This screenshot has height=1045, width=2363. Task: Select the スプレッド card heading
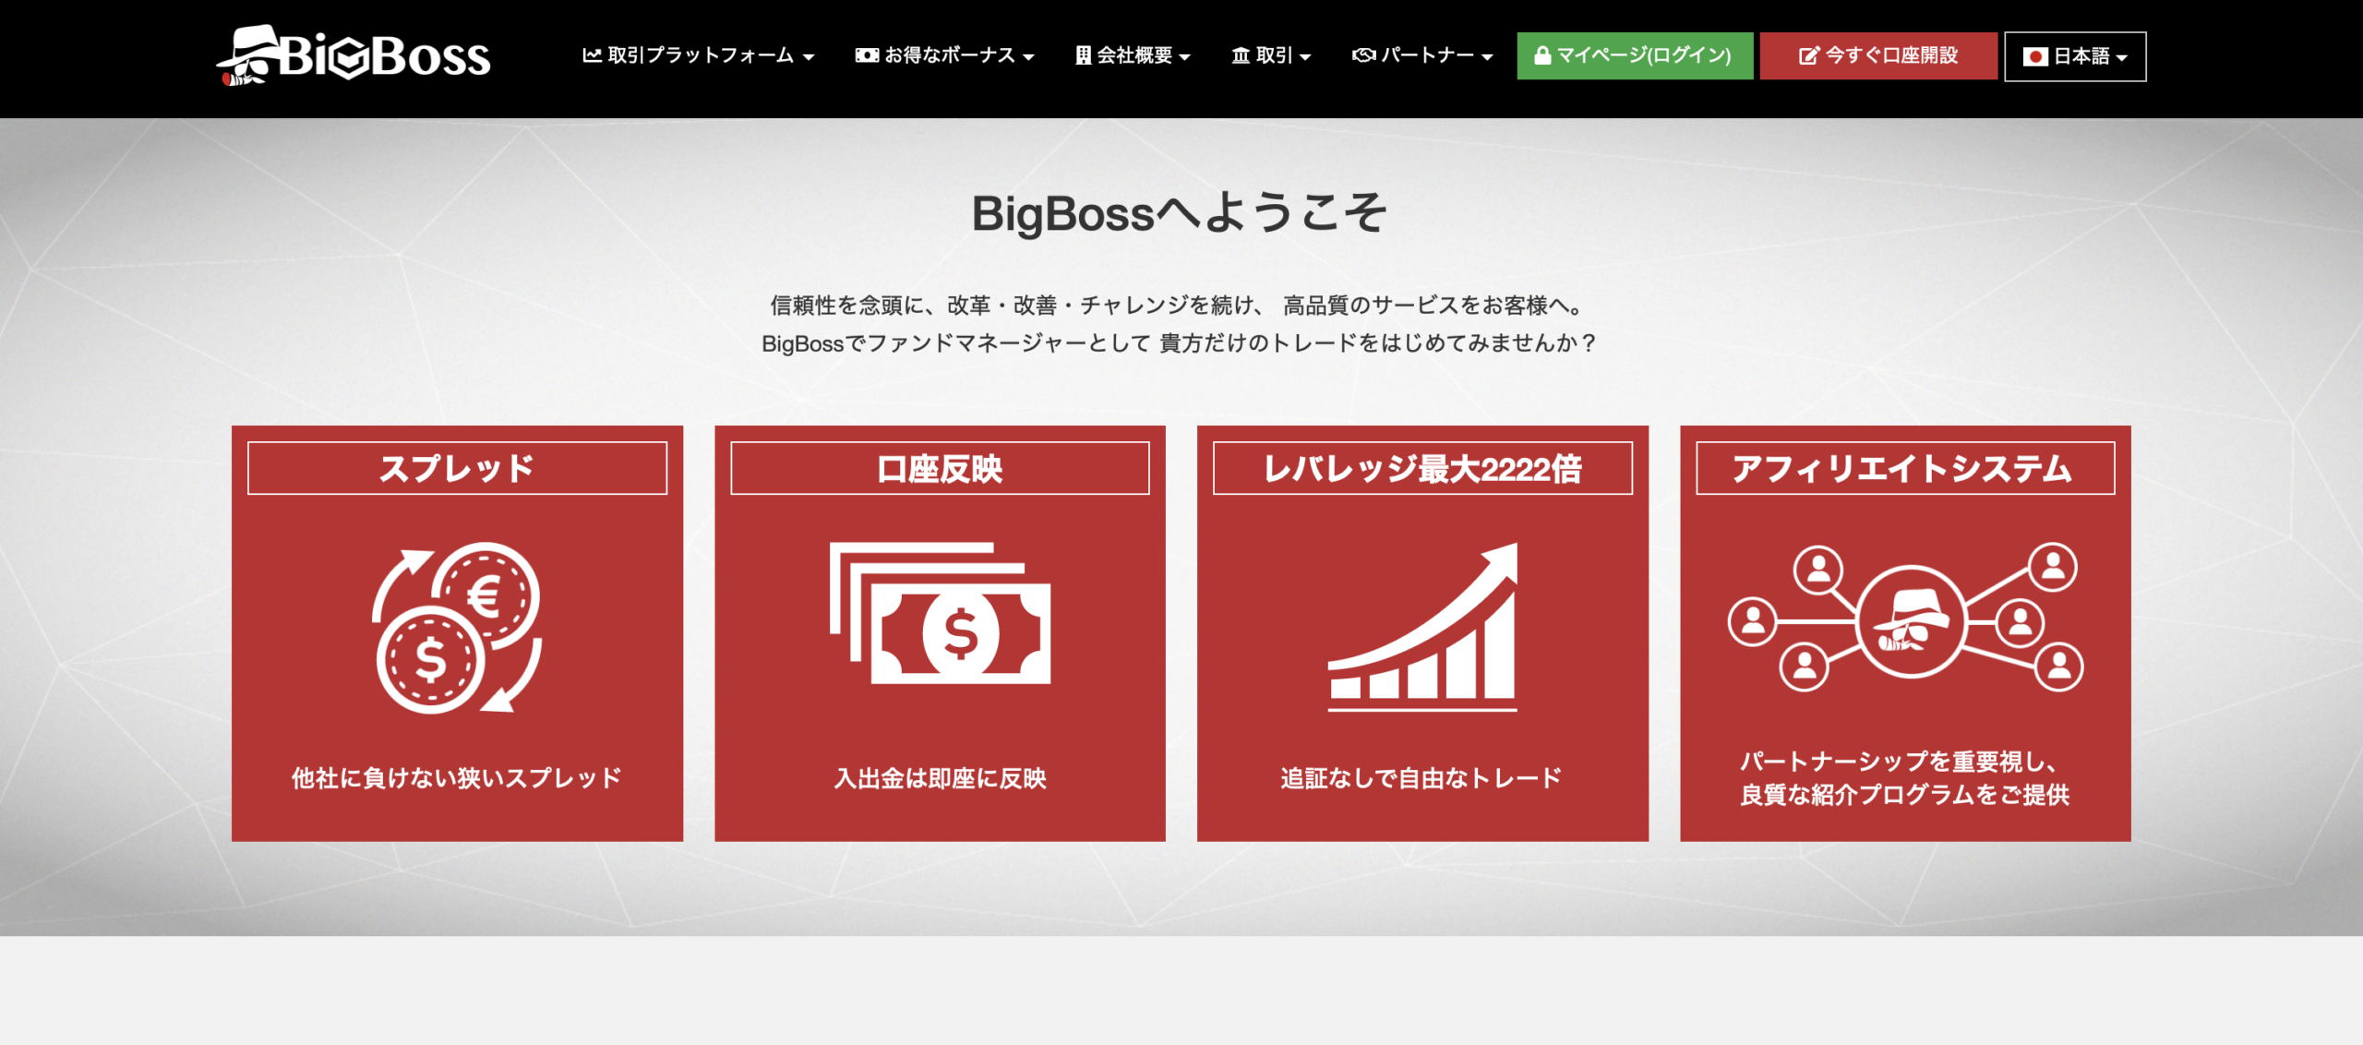coord(457,468)
